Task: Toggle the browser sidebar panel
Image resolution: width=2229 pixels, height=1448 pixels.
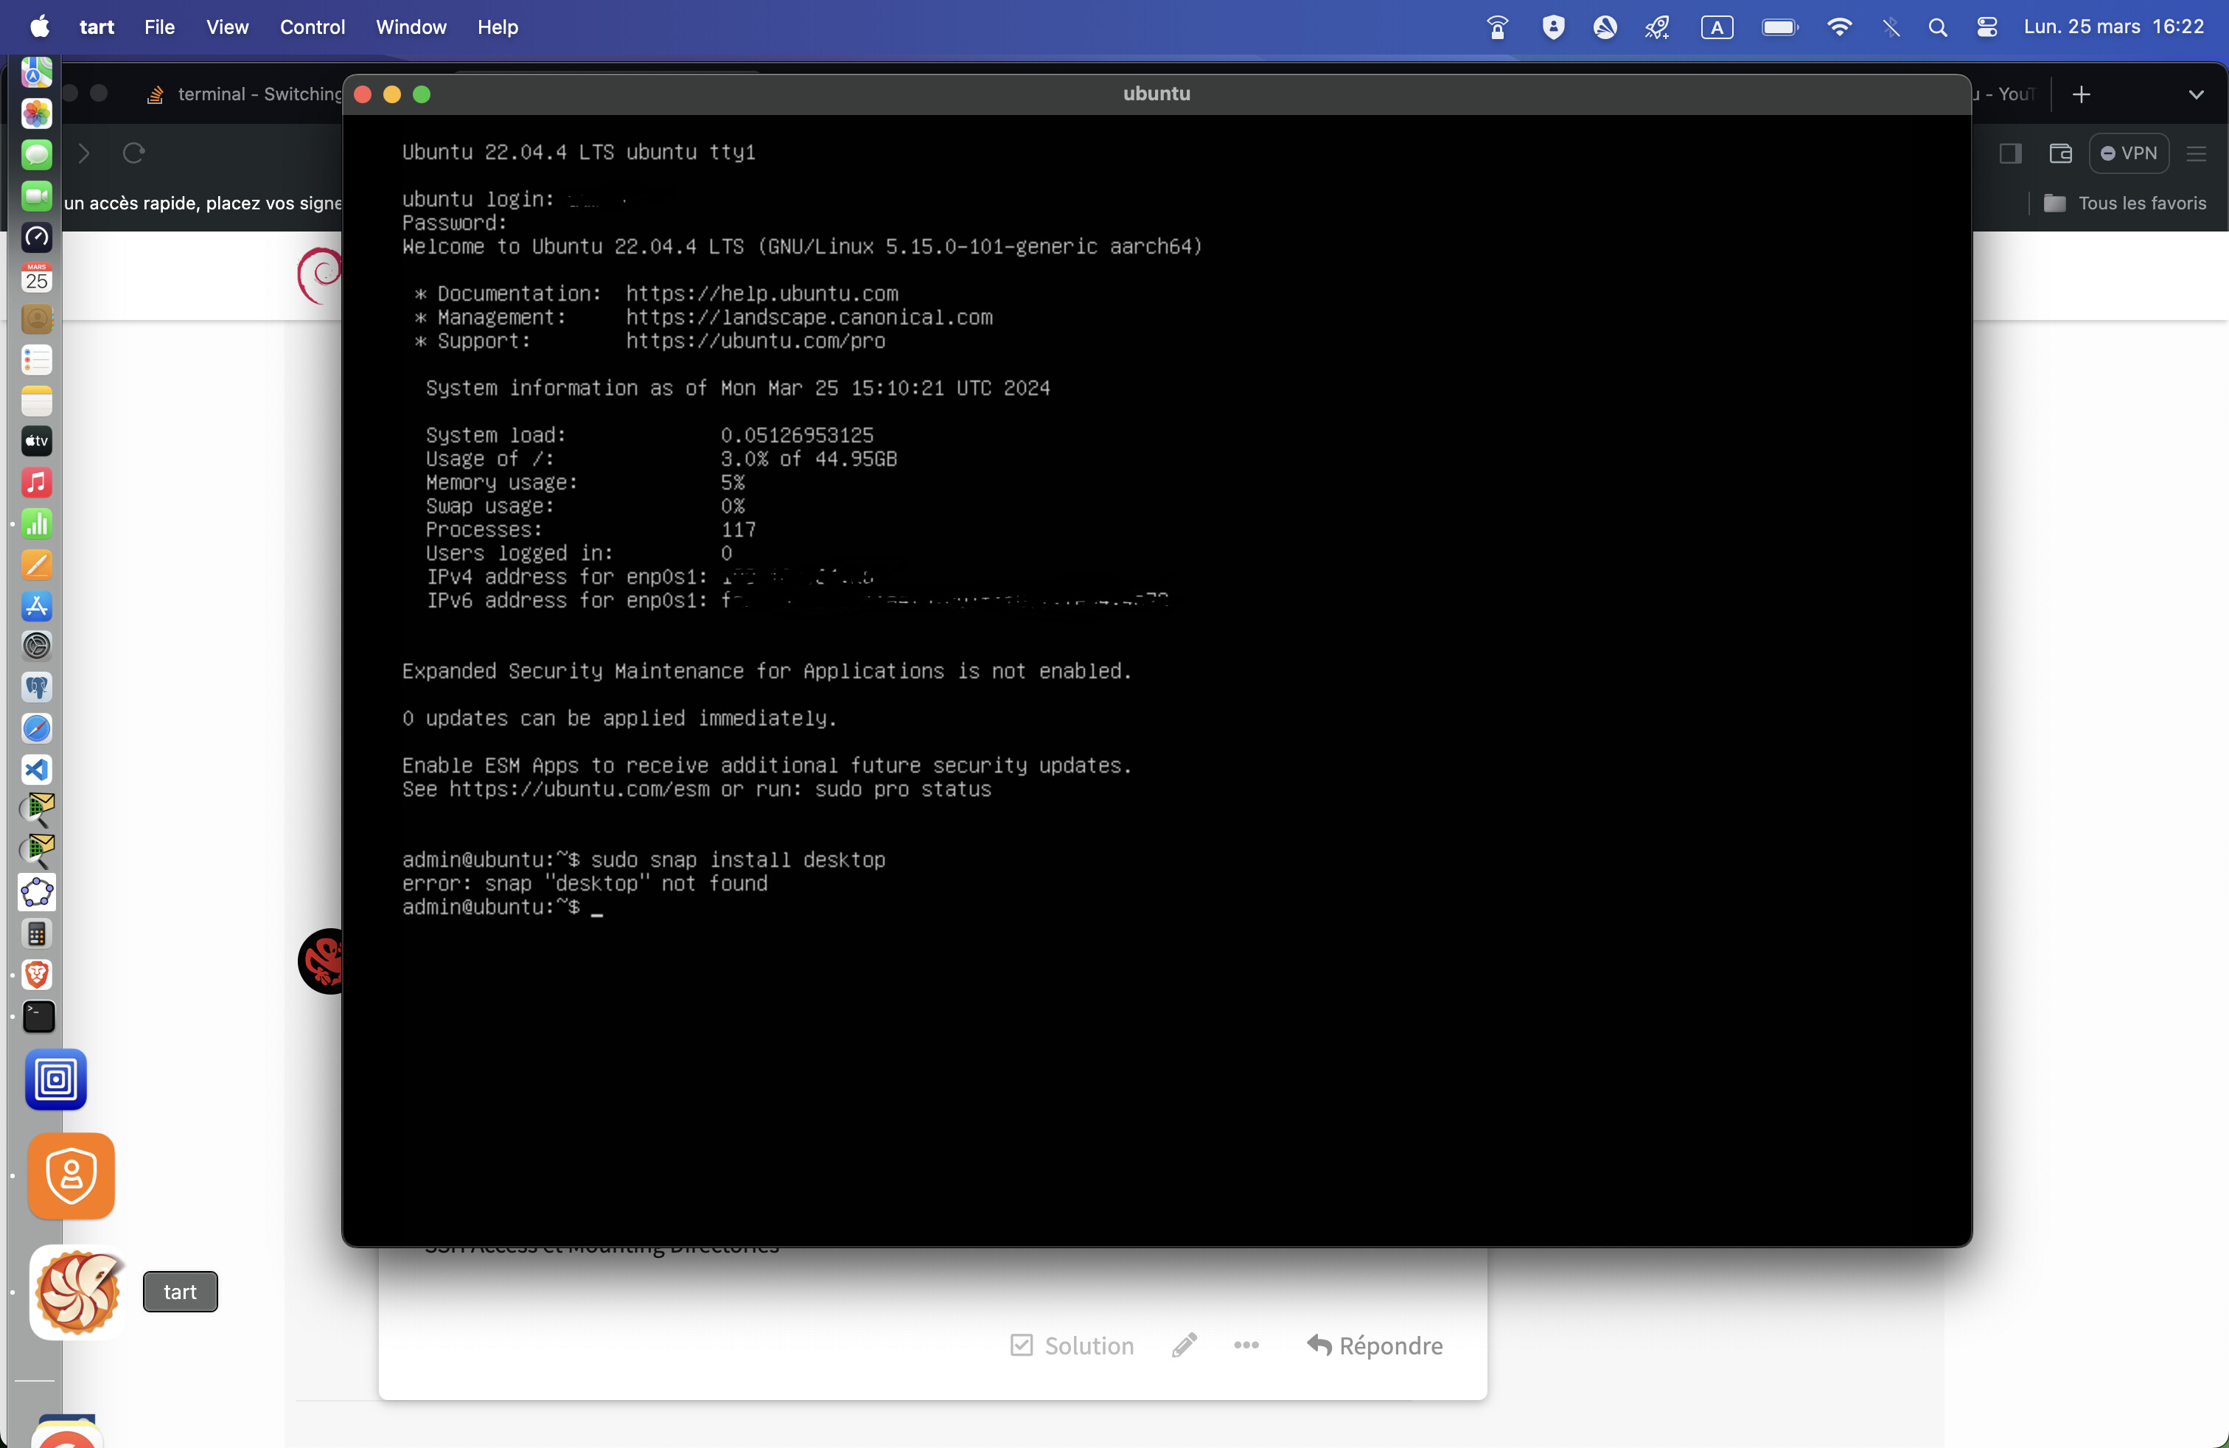Action: (2010, 153)
